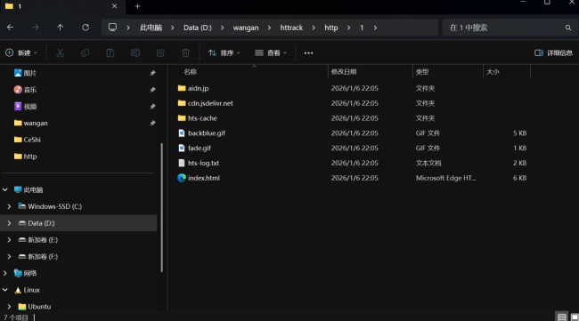The width and height of the screenshot is (579, 321).
Task: Jump to httrack in address breadcrumb
Action: pos(291,28)
